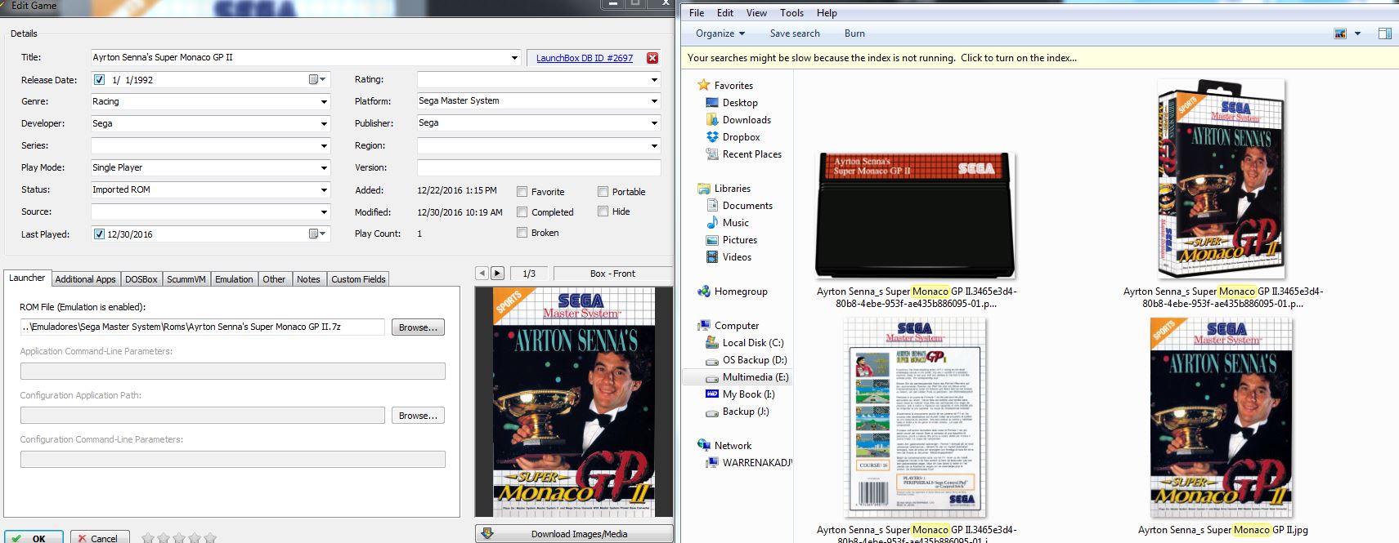Image resolution: width=1399 pixels, height=543 pixels.
Task: Expand the Play Mode dropdown
Action: point(324,168)
